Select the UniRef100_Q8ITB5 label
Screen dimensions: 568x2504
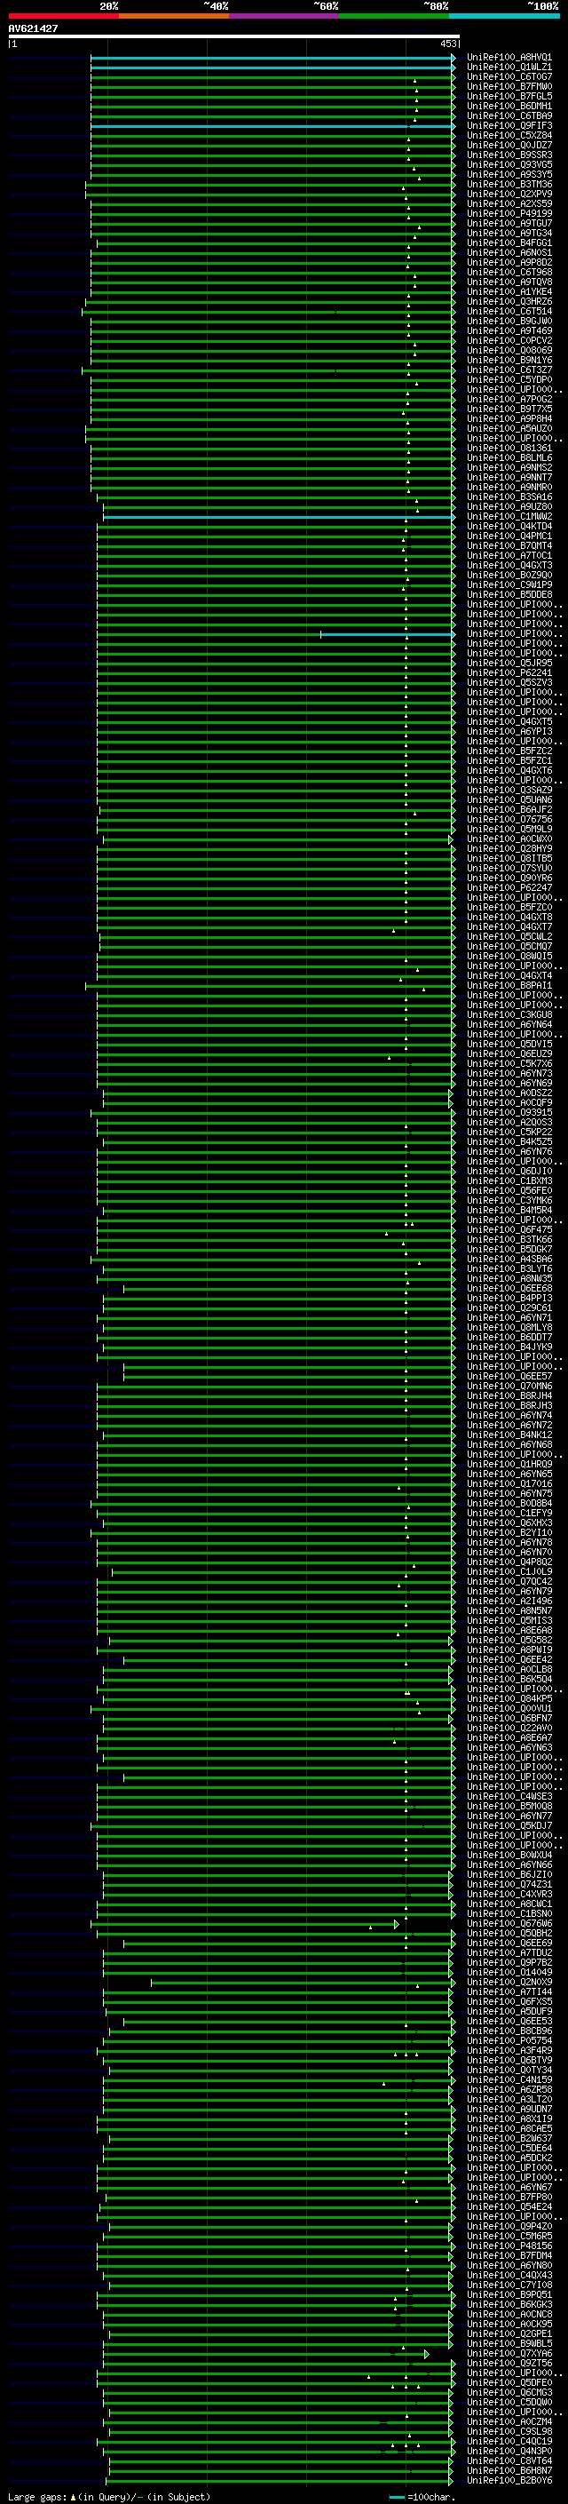(x=509, y=858)
